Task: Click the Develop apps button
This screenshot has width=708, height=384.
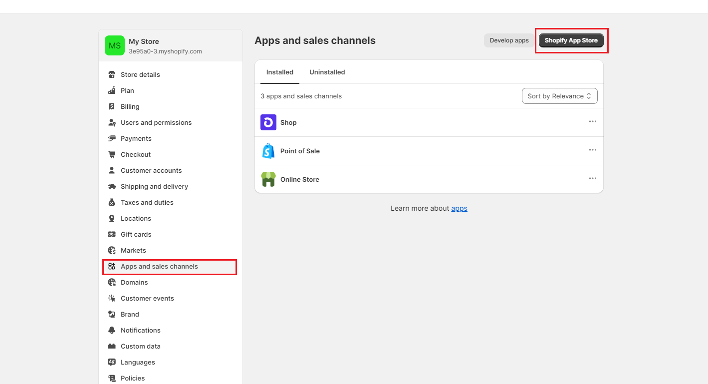Action: [509, 40]
